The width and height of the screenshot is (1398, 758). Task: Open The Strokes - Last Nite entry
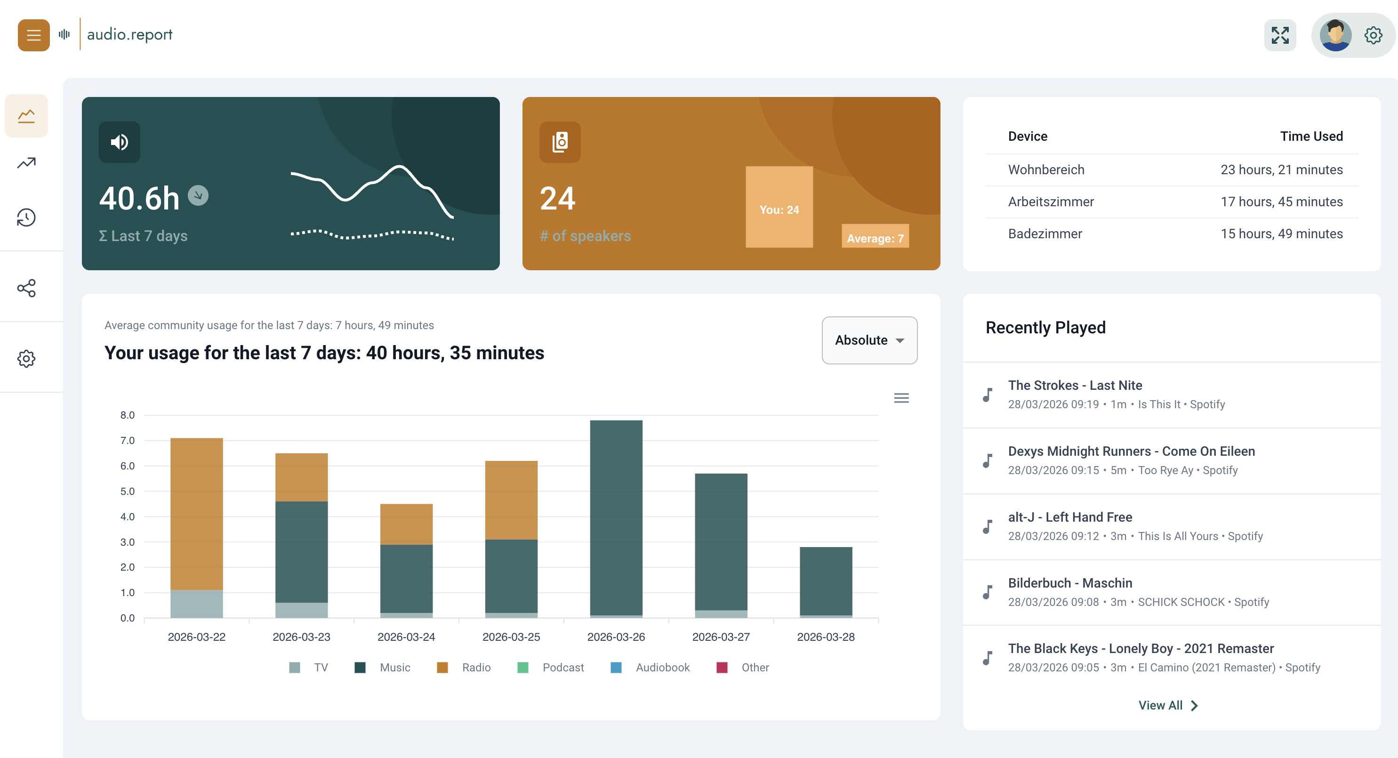point(1171,395)
